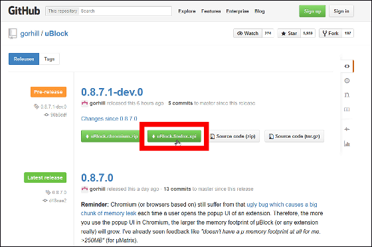Click the Fork button
The height and width of the screenshot is (247, 372).
(330, 33)
